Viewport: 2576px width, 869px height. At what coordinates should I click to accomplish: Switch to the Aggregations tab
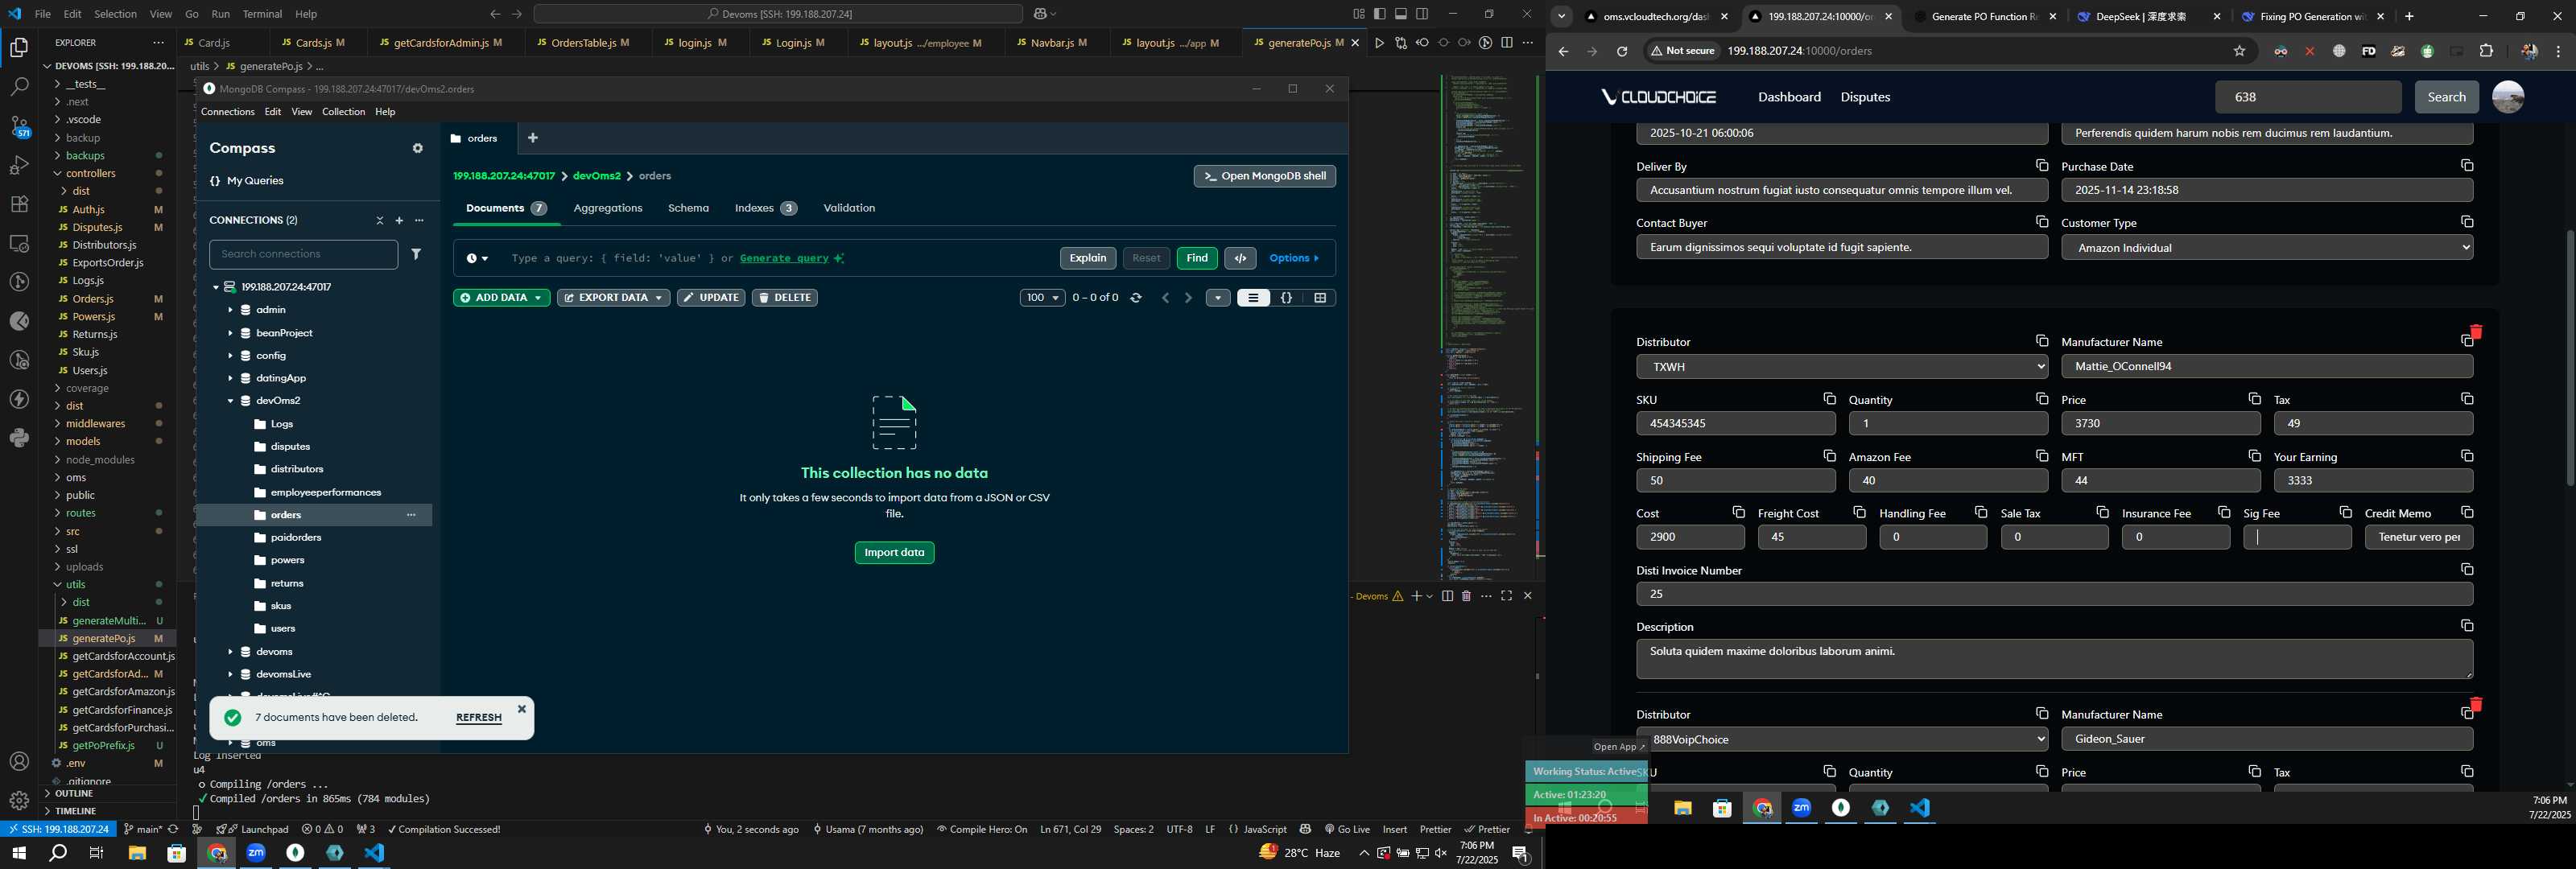coord(608,208)
